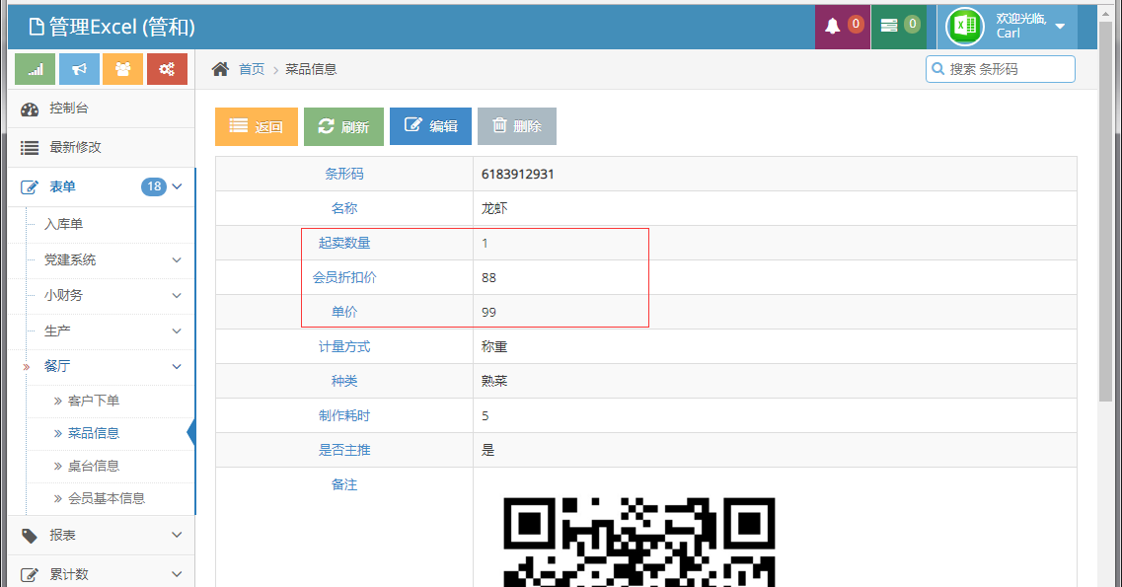Collapse the 餐厅 submenu chevron

[x=177, y=367]
